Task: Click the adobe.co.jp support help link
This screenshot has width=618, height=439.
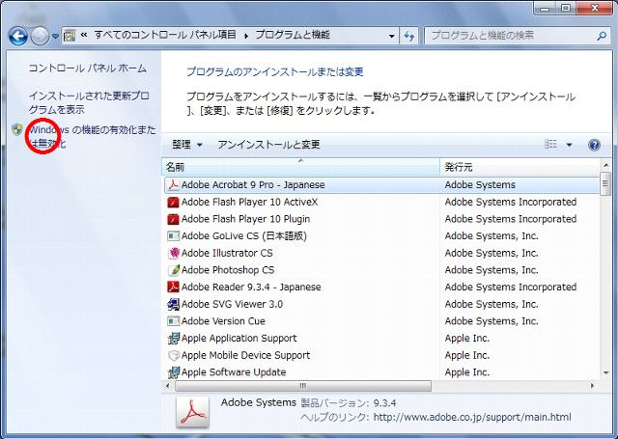Action: pyautogui.click(x=472, y=417)
